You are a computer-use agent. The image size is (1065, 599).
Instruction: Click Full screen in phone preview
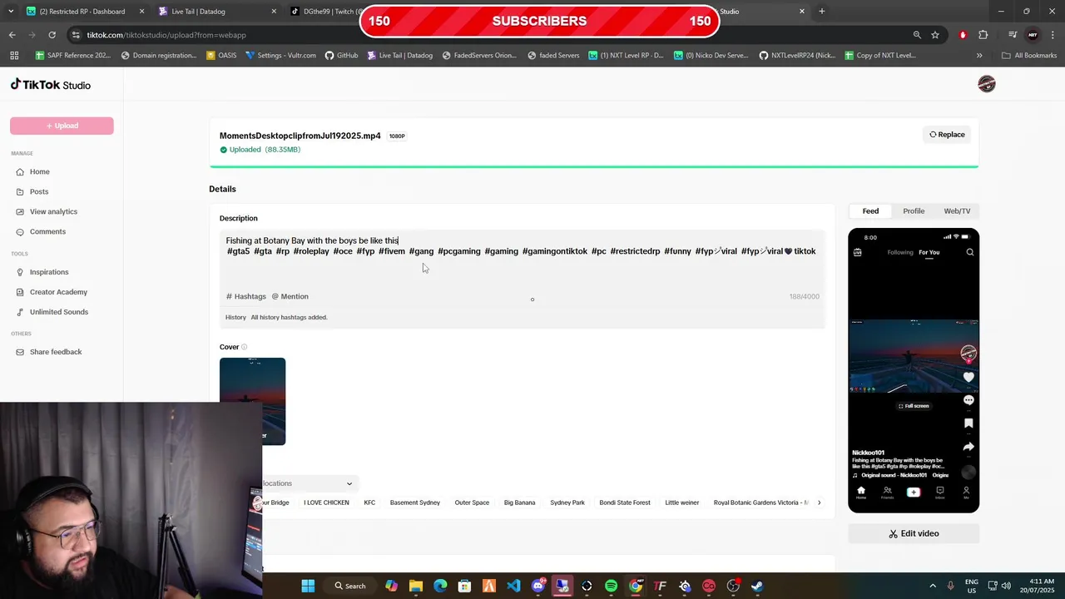click(x=914, y=406)
